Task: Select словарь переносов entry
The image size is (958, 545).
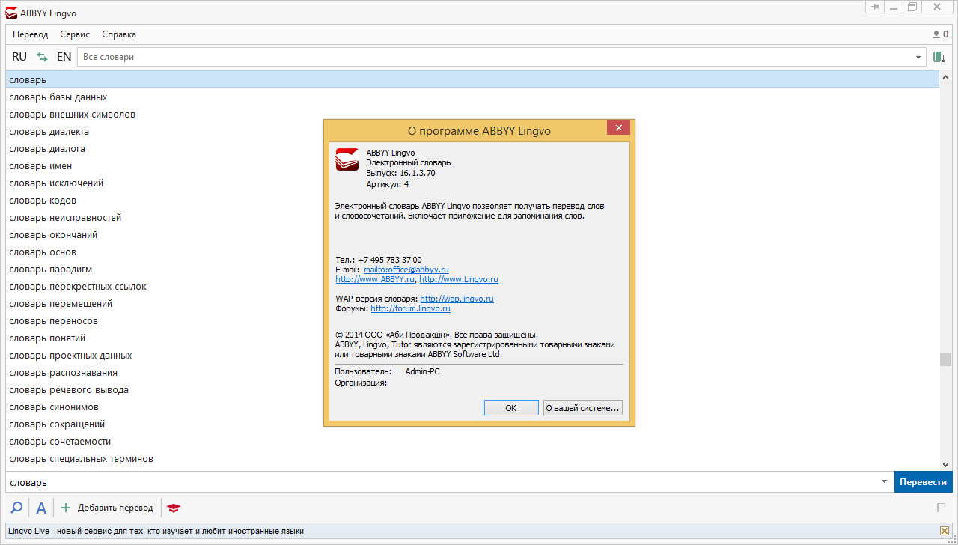Action: 472,320
